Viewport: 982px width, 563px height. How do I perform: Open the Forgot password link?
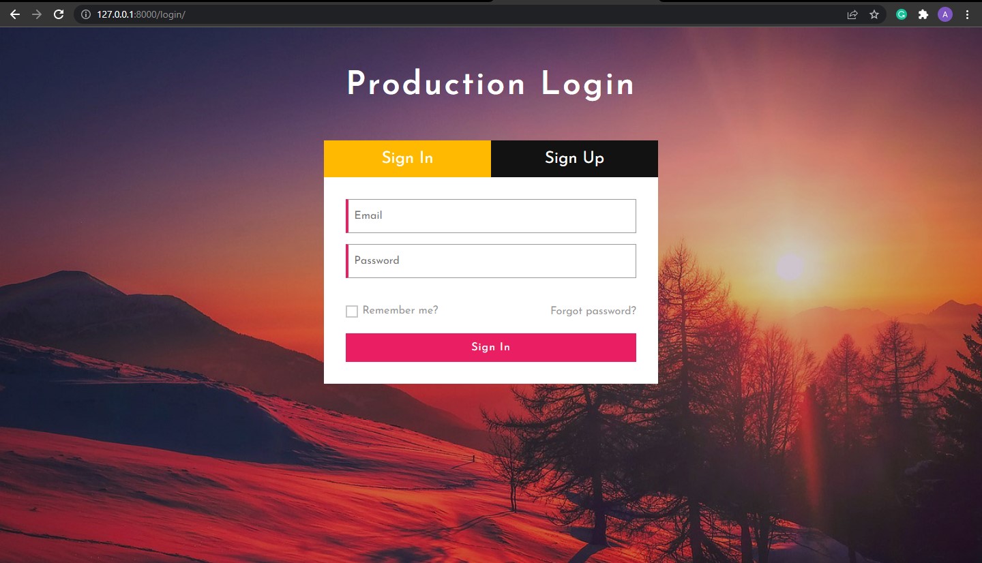pos(593,311)
